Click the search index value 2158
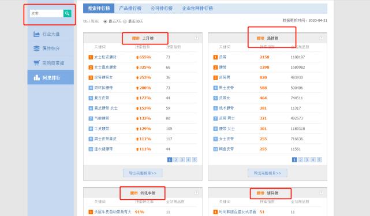This screenshot has height=216, width=370. tap(264, 57)
